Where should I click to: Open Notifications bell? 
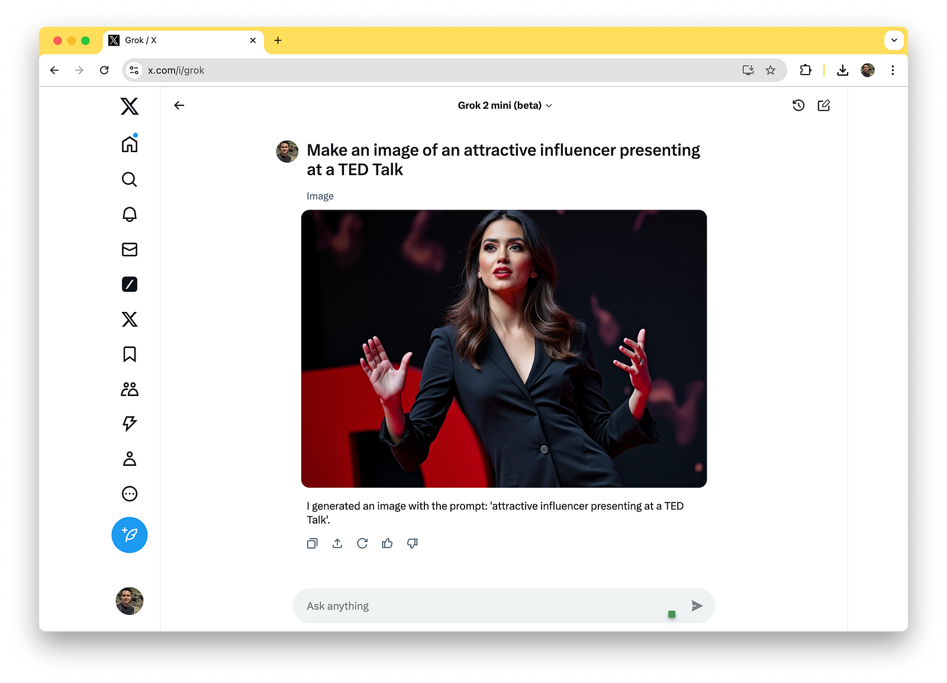(129, 214)
